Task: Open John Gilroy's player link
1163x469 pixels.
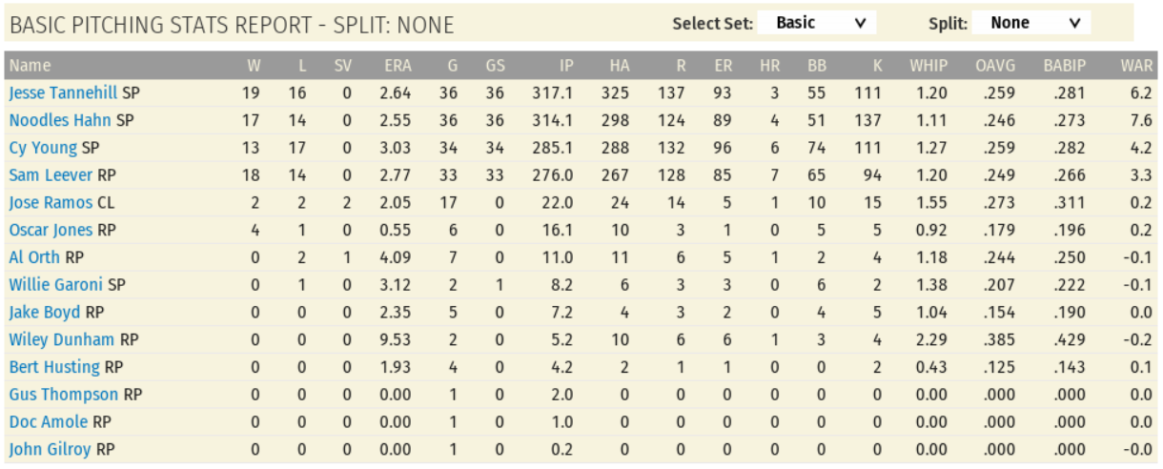Action: (50, 449)
